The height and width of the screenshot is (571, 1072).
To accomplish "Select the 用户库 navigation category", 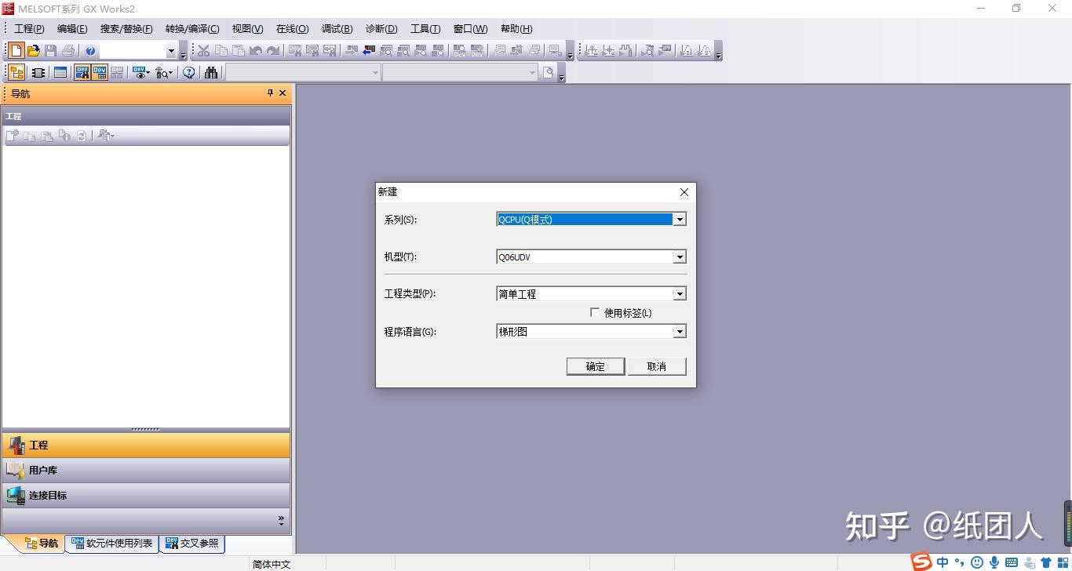I will (146, 470).
